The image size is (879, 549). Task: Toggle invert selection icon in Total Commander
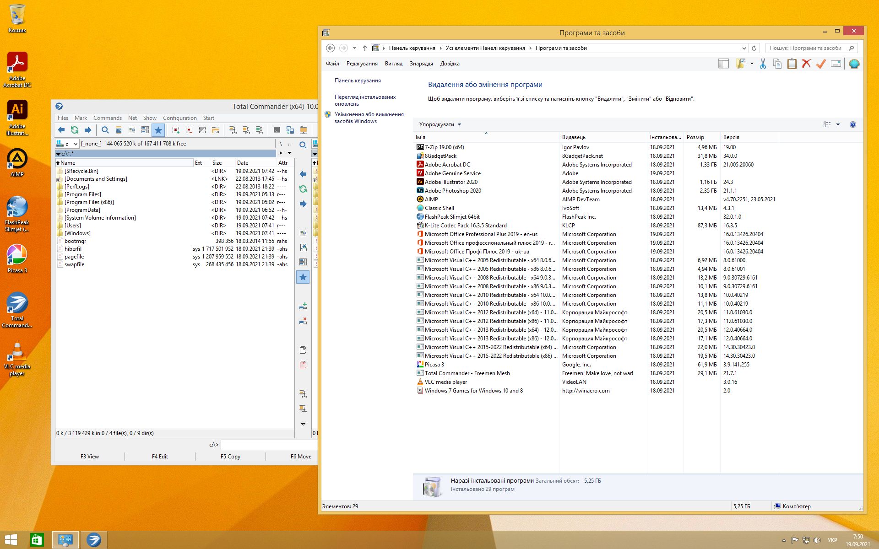(202, 130)
